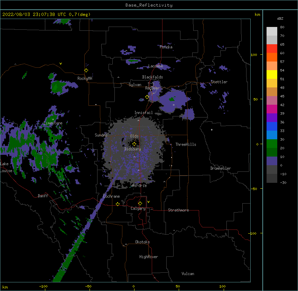Click the white asterisk inside echo east of RedDeer
Image resolution: width=298 pixels, height=291 pixels.
174,105
